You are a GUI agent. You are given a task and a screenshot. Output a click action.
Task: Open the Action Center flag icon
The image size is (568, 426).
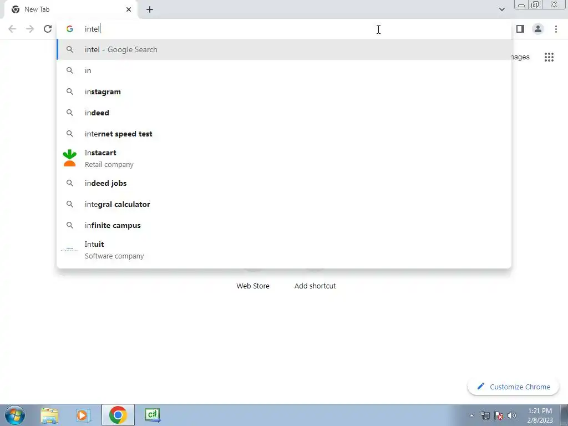point(499,415)
